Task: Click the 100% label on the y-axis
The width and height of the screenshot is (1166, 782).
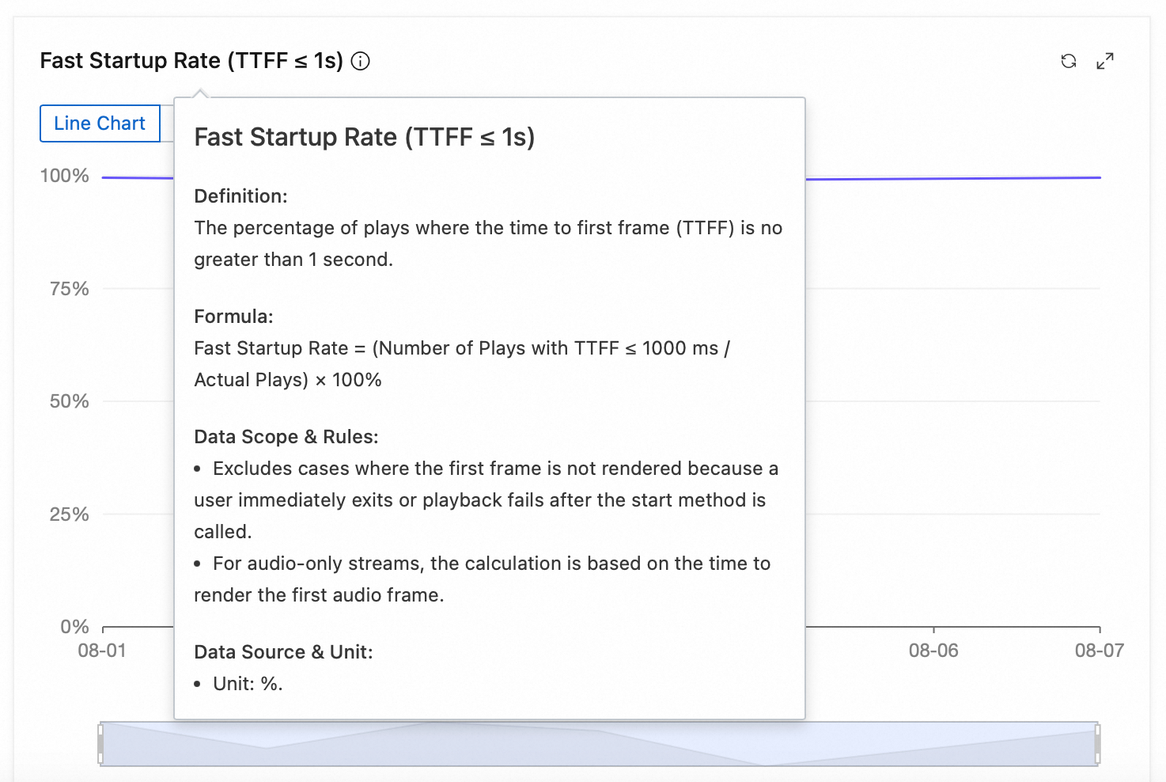Action: point(65,176)
